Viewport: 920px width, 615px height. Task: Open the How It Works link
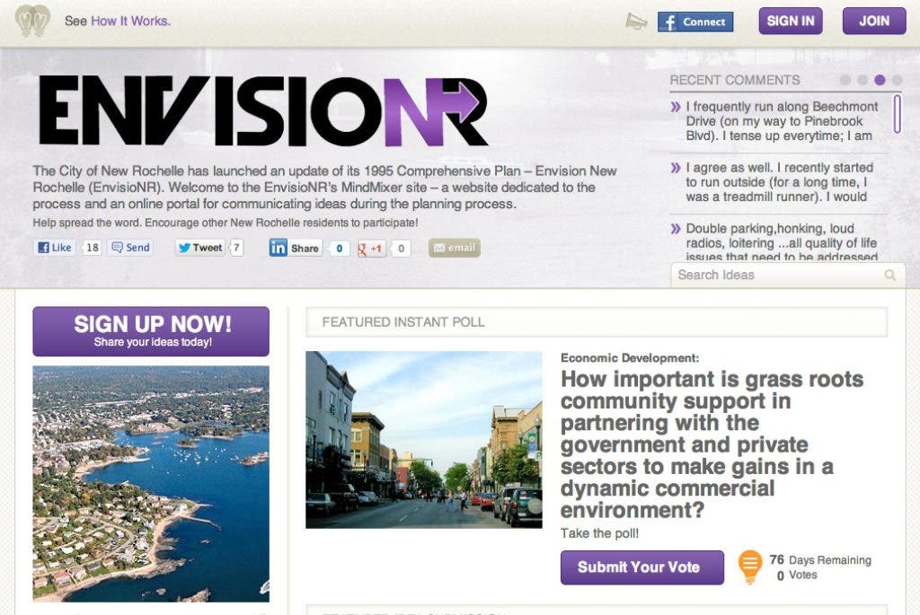130,21
